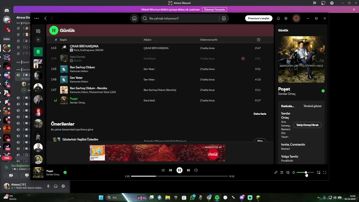Viewport: 359px width, 202px height.
Task: Select Ben Sarhoş Oldum track row 145
Action: click(160, 69)
